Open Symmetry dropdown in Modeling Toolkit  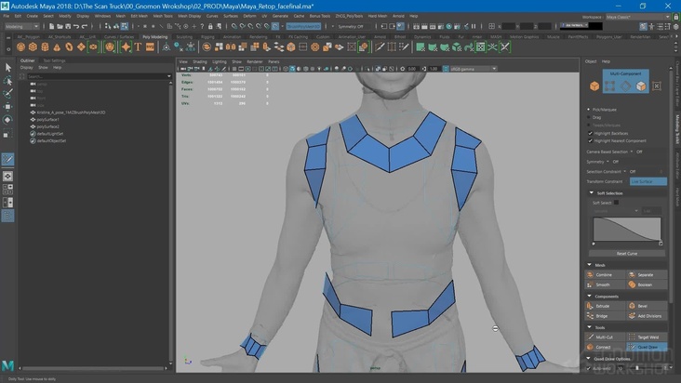(x=608, y=162)
